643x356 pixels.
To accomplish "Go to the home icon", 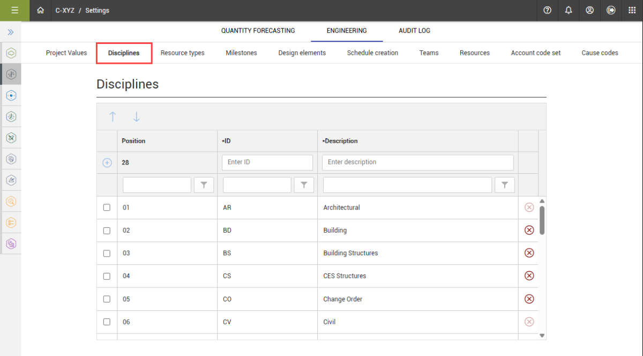I will click(x=41, y=10).
